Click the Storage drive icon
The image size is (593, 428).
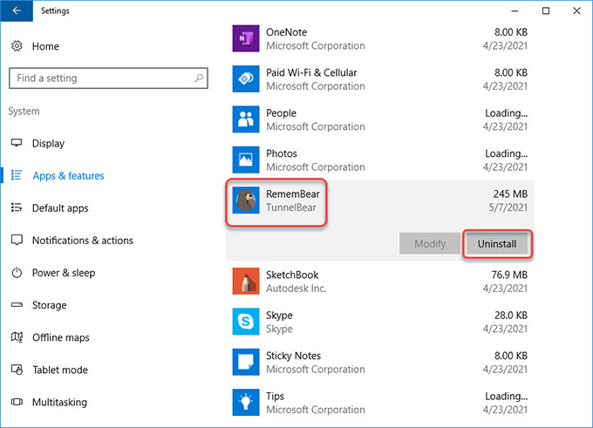(17, 305)
